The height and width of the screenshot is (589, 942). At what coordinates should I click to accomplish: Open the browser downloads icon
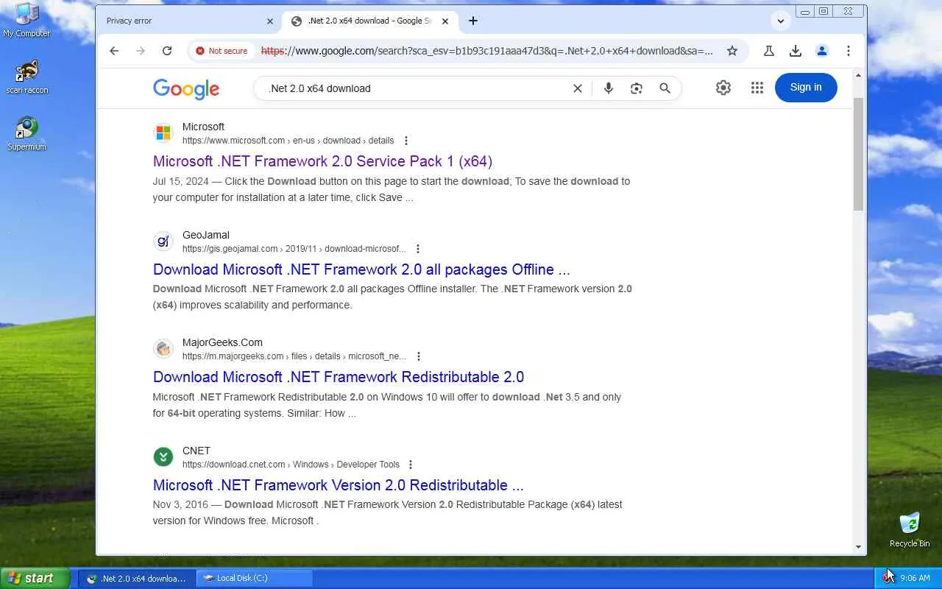coord(796,51)
